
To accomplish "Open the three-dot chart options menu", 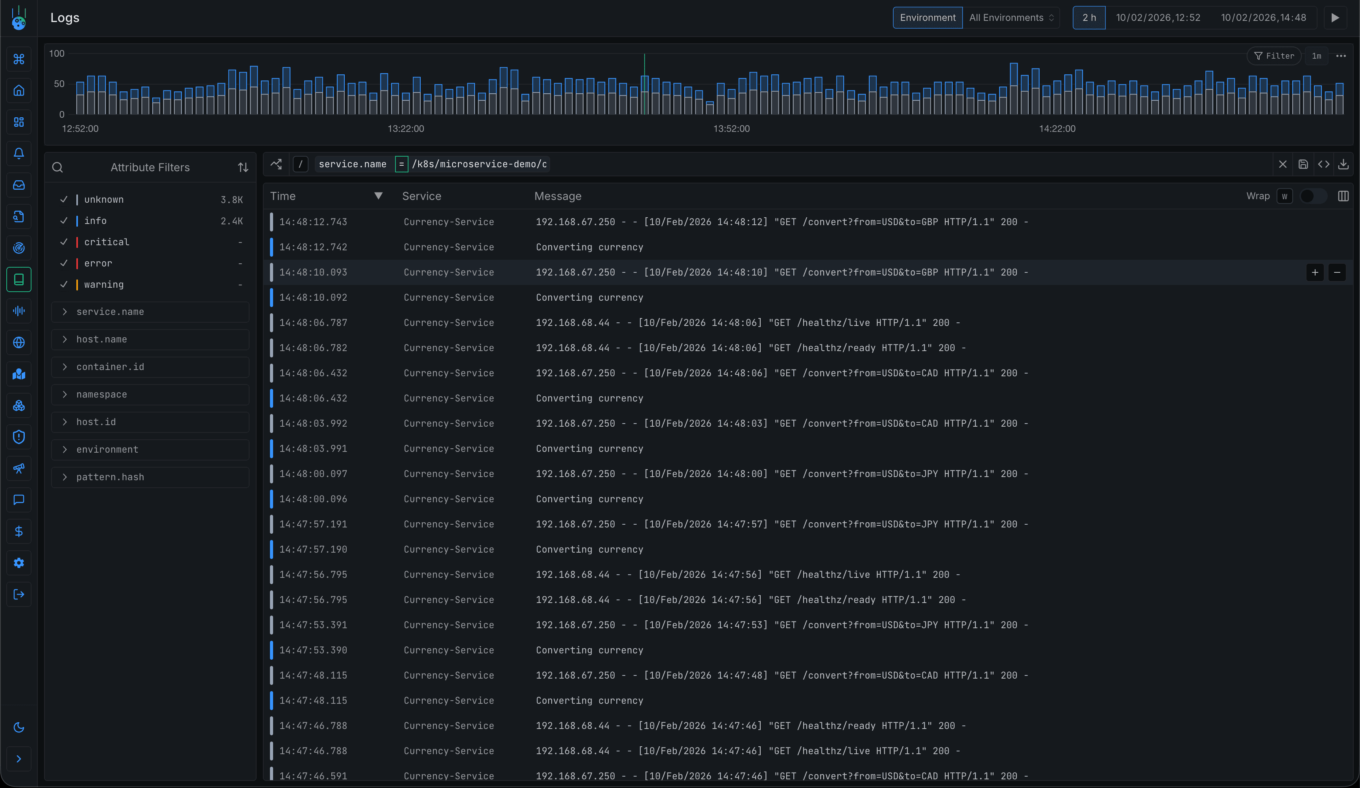I will click(x=1342, y=55).
